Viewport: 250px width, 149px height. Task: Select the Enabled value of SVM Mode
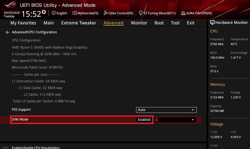[x=144, y=120]
